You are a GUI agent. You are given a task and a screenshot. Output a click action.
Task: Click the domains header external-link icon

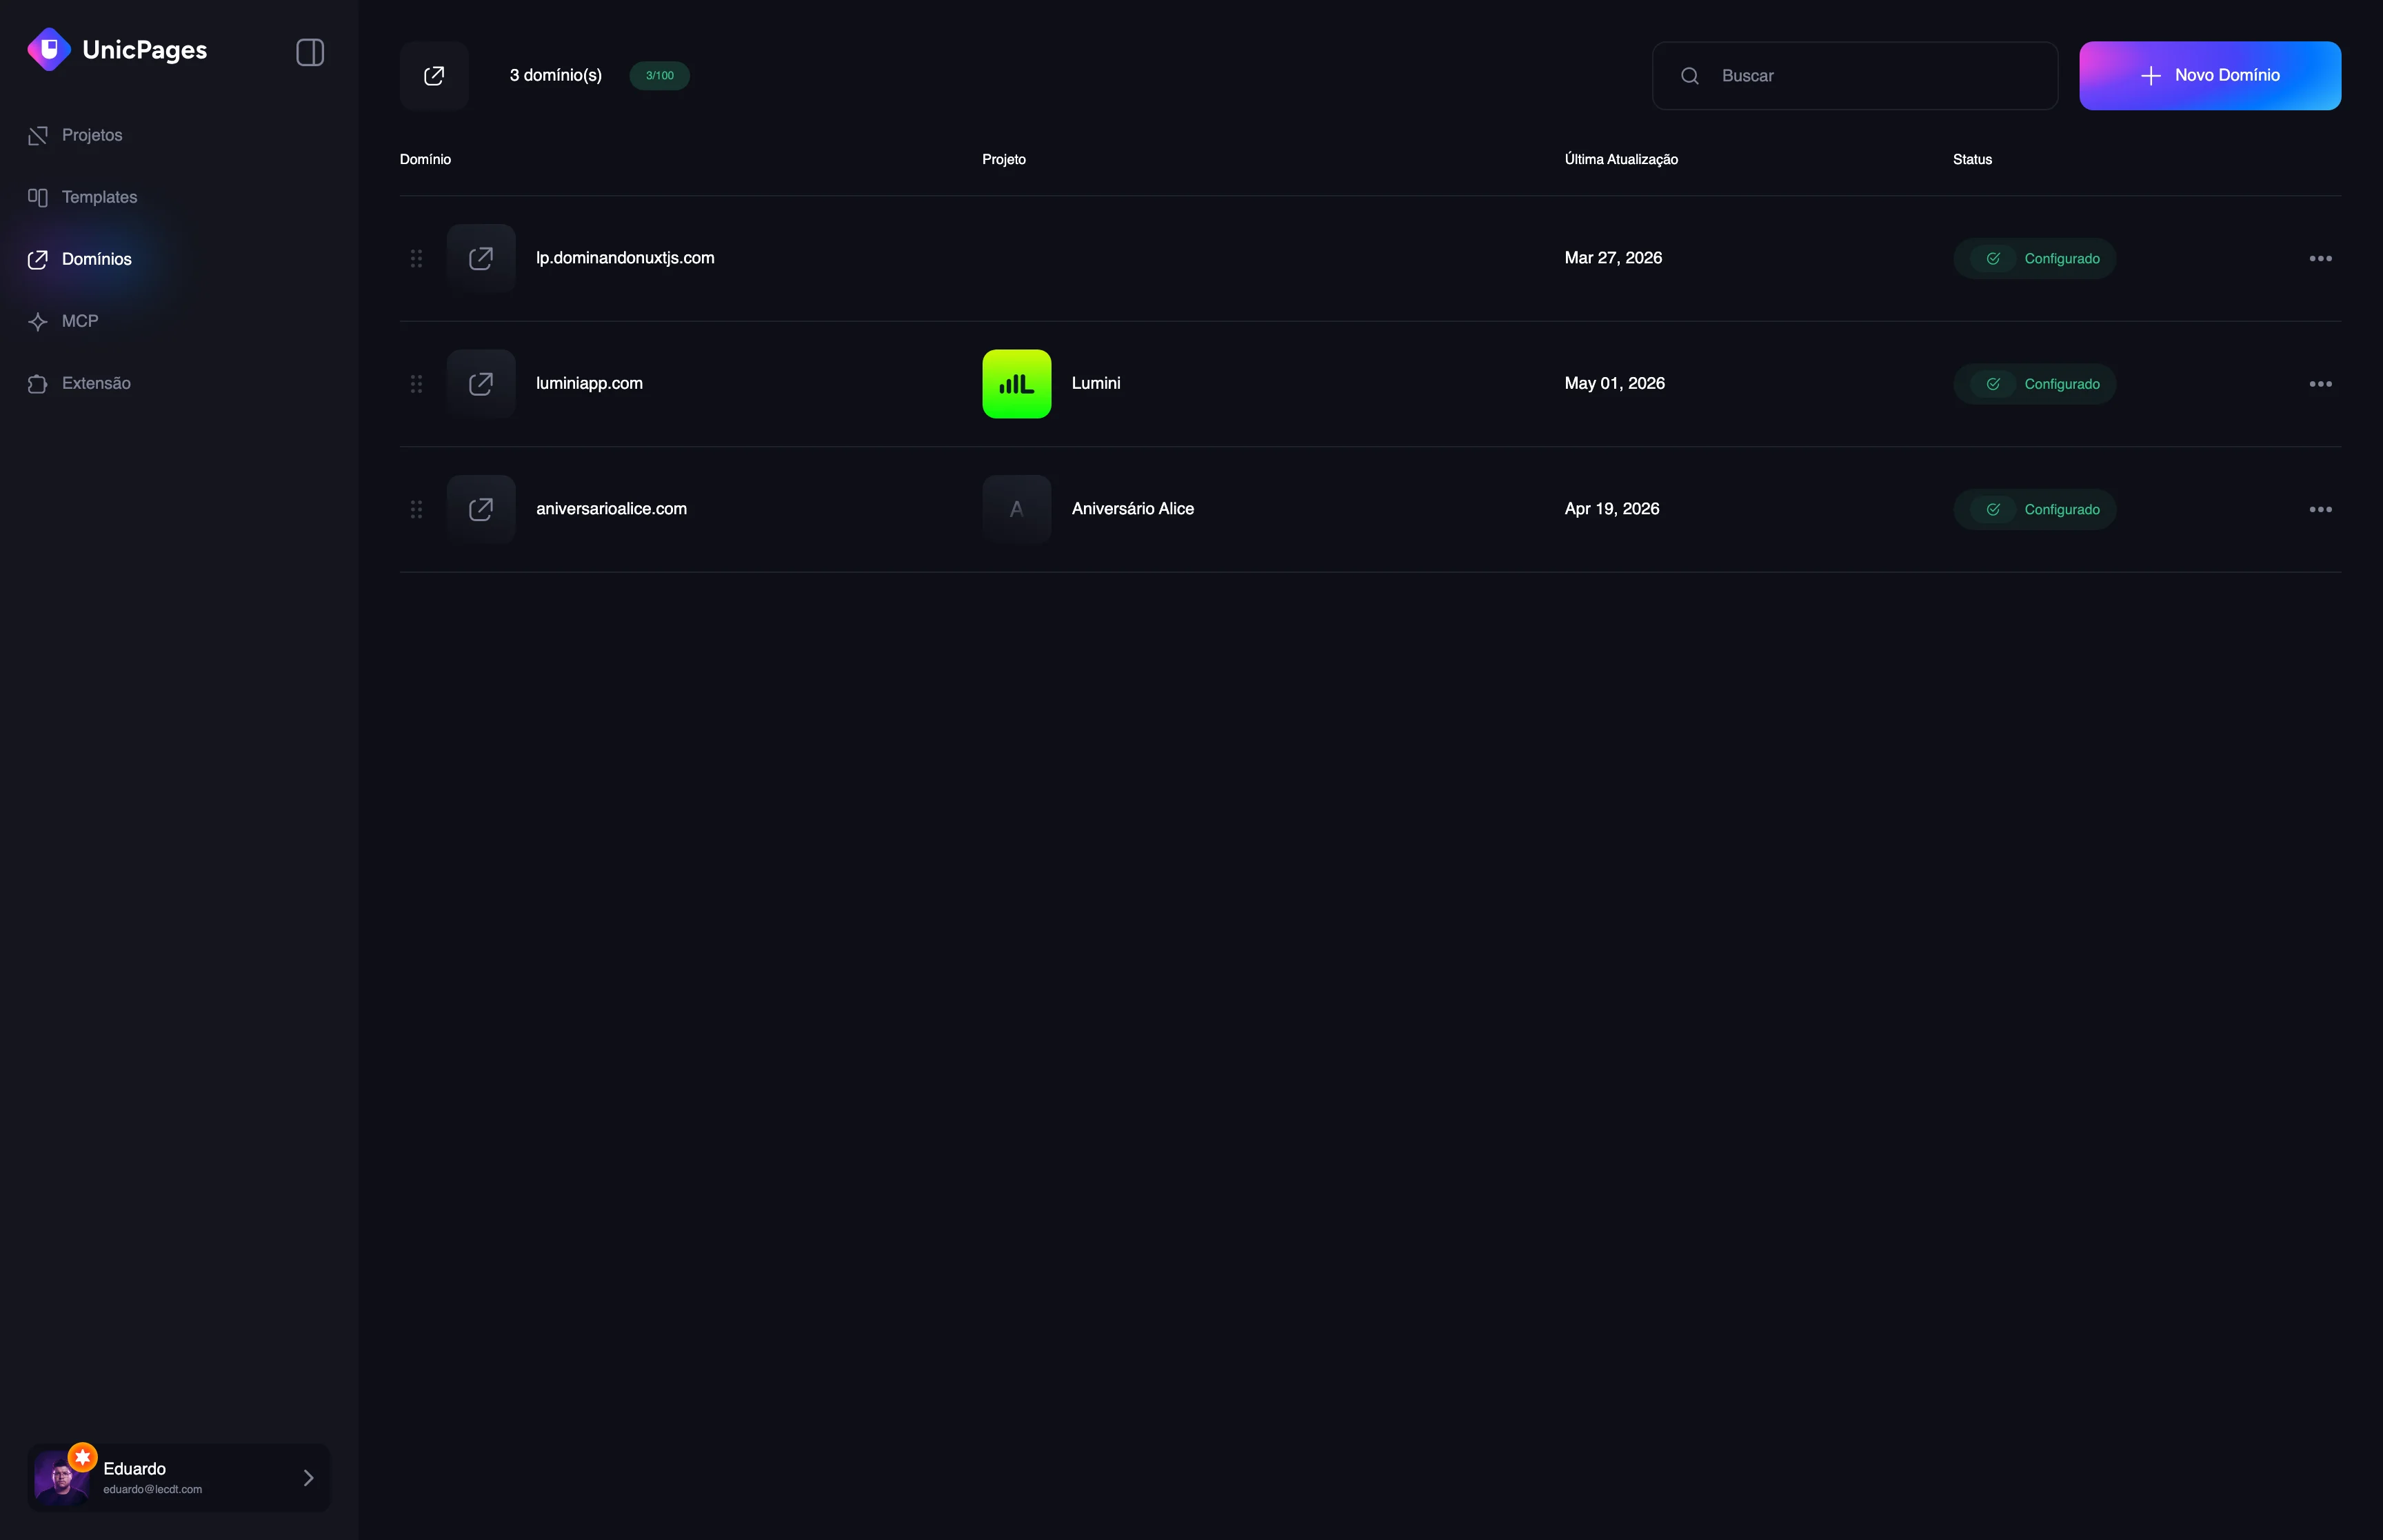[x=434, y=75]
